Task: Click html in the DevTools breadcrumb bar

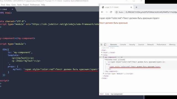Action: coord(101,94)
